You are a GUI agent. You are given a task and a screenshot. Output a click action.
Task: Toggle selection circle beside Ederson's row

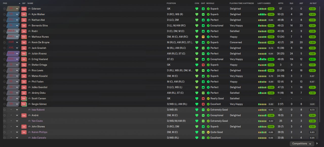tap(4, 9)
